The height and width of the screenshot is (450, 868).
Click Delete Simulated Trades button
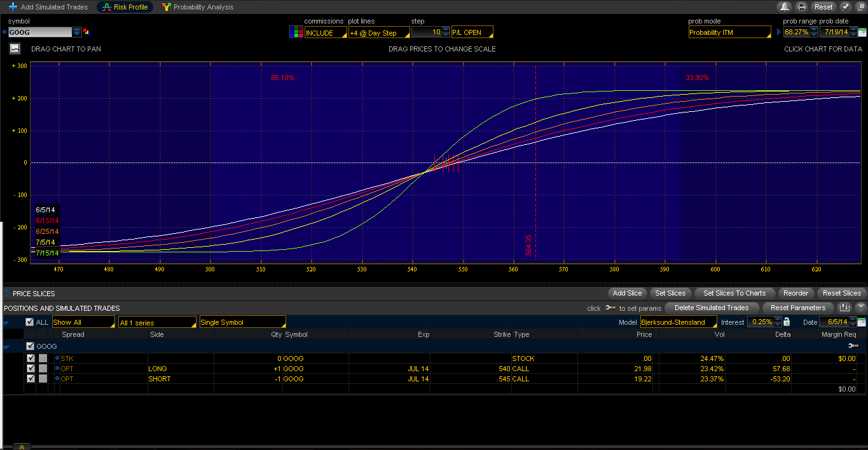[x=712, y=308]
